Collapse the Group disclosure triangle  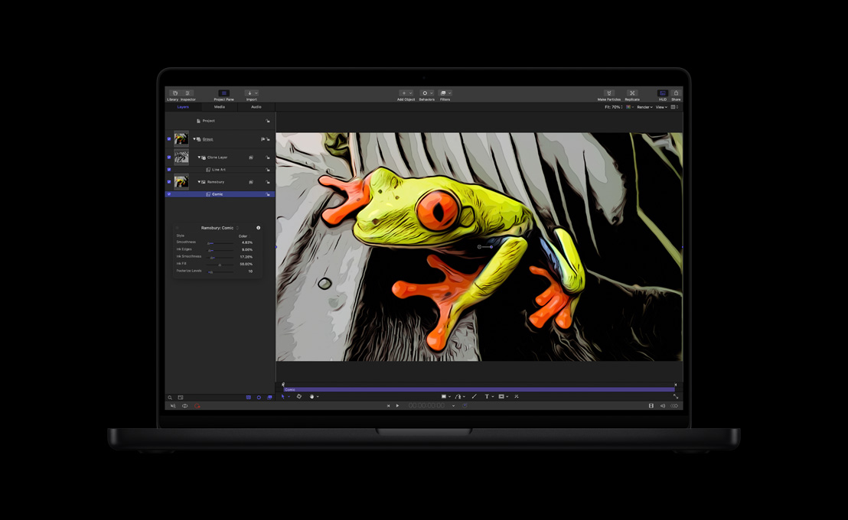pyautogui.click(x=194, y=139)
